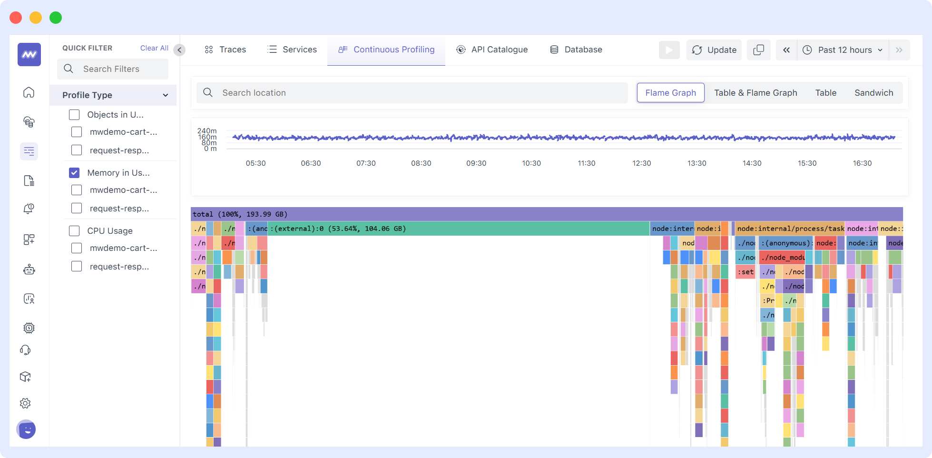Uncheck the Memory in Use filter

(74, 173)
